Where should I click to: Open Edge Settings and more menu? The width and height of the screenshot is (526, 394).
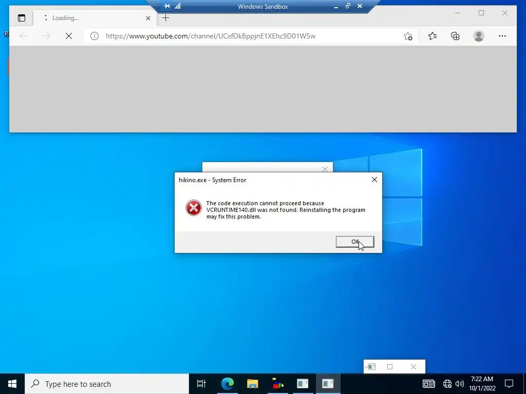(x=502, y=36)
